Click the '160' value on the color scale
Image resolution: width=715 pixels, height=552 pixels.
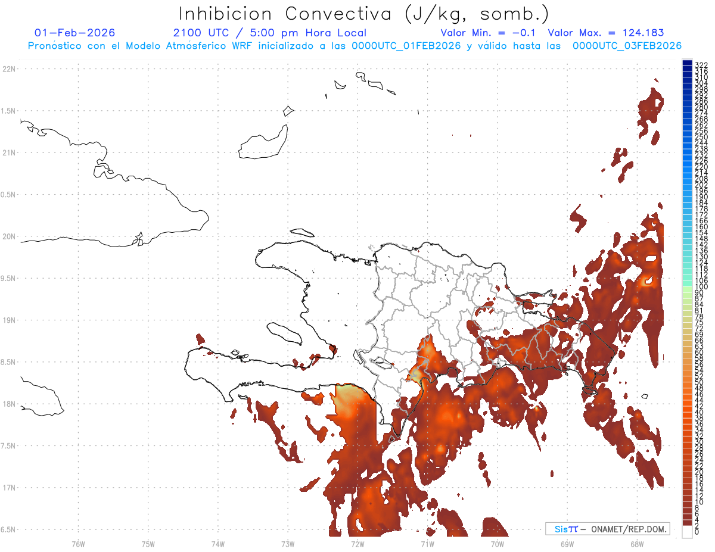click(701, 227)
